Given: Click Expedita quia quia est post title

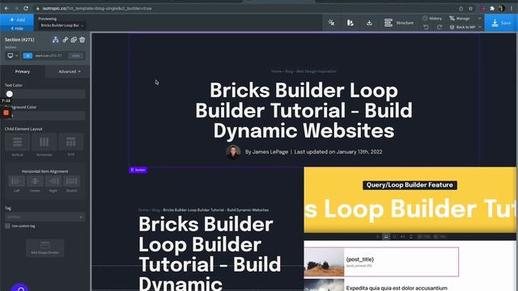Looking at the screenshot, I should click(x=397, y=288).
